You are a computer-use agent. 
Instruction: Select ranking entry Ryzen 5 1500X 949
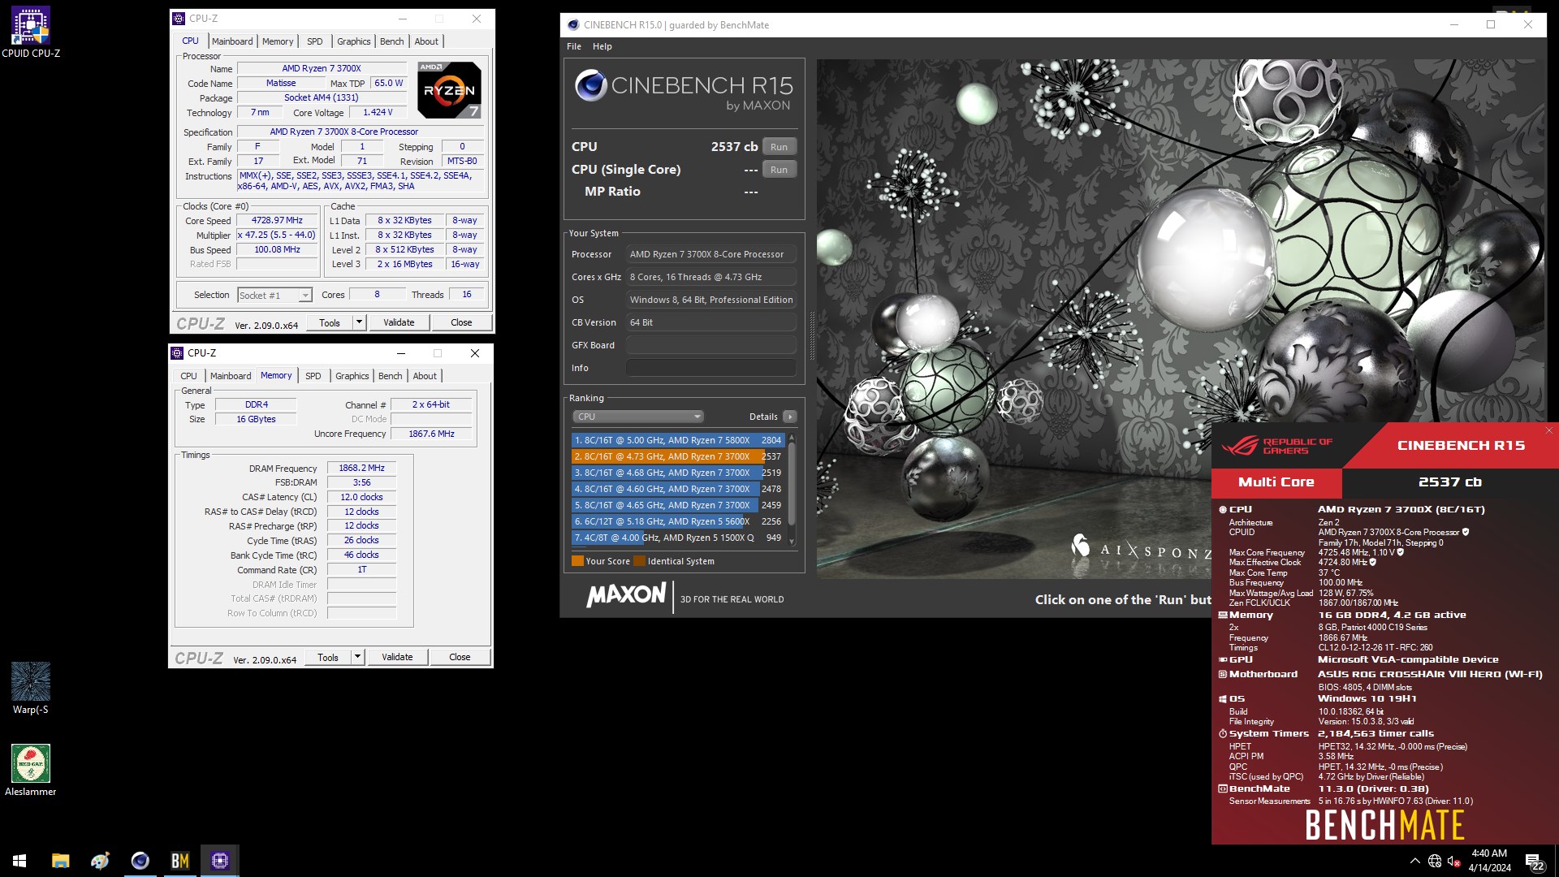[x=678, y=538]
